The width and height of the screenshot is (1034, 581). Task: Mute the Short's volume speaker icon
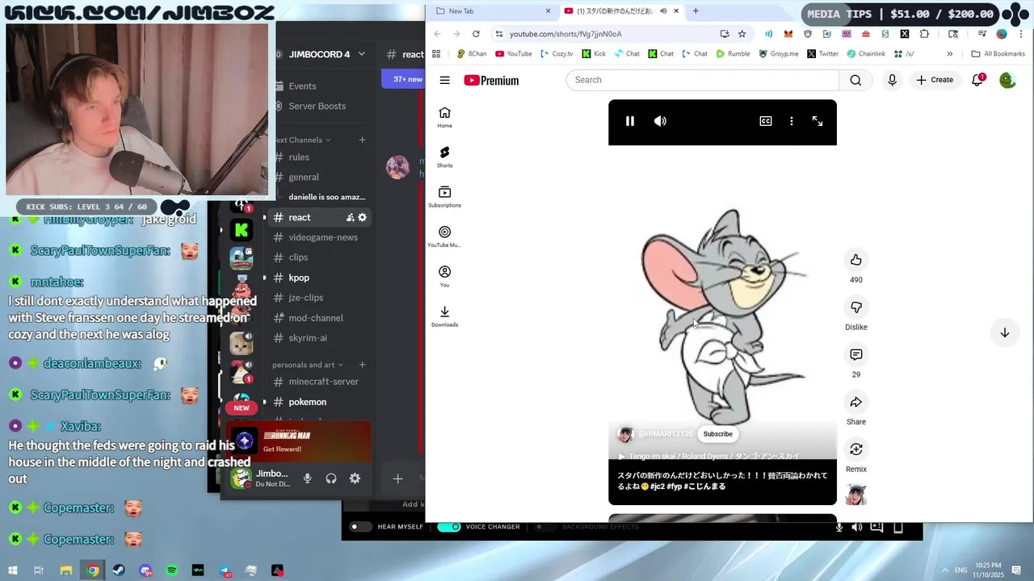(660, 121)
